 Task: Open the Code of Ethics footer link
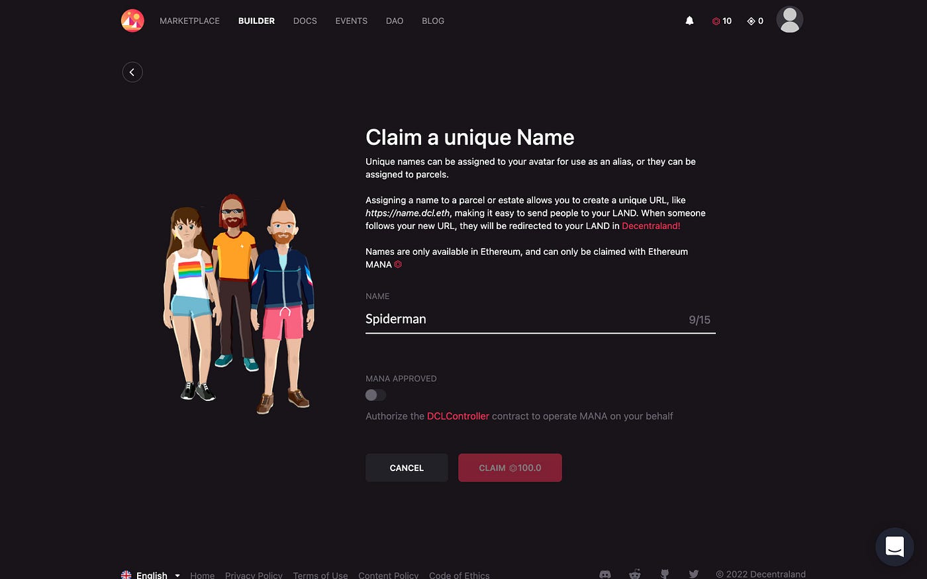pyautogui.click(x=460, y=575)
